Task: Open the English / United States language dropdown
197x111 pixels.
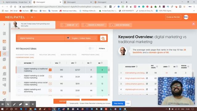Action: [81, 38]
